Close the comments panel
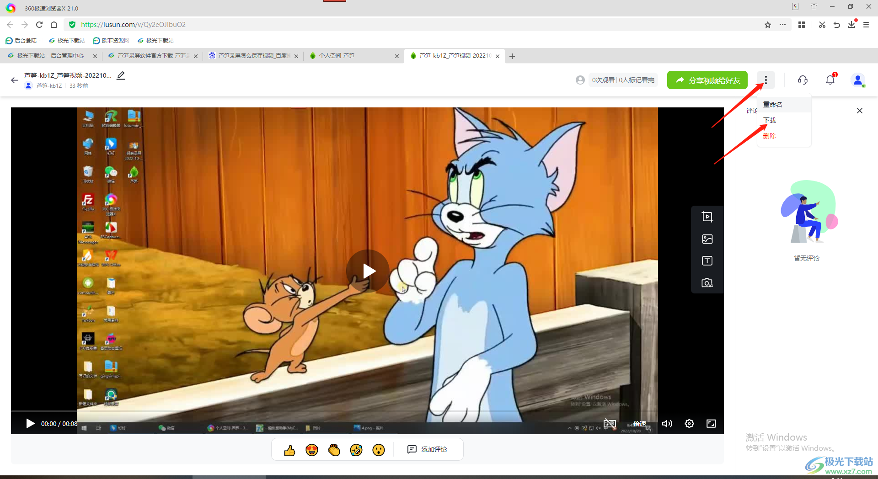The height and width of the screenshot is (479, 878). (x=860, y=111)
